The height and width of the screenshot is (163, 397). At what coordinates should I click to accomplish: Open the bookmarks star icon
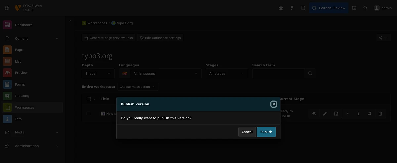[x=281, y=8]
